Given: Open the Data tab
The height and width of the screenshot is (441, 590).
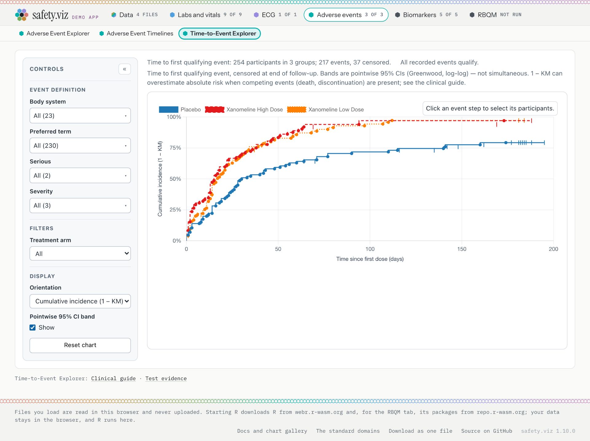Looking at the screenshot, I should pos(135,15).
